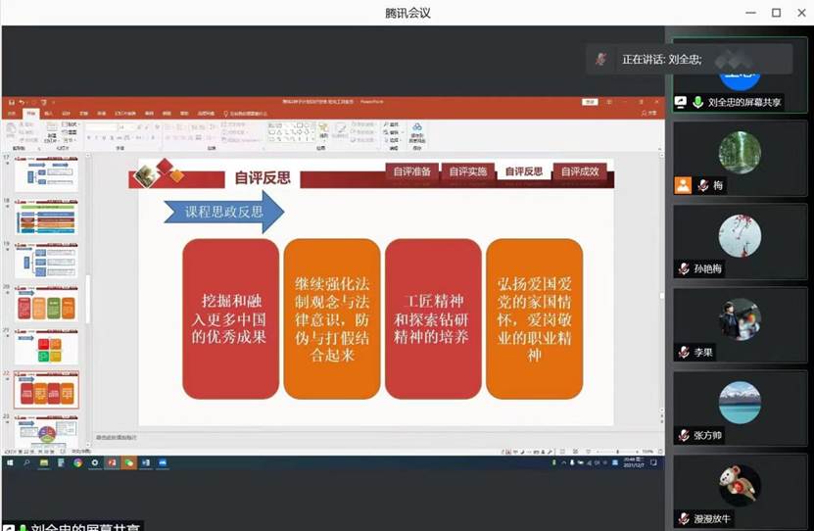
Task: Click the 自评实施 button on the slide
Action: point(467,171)
